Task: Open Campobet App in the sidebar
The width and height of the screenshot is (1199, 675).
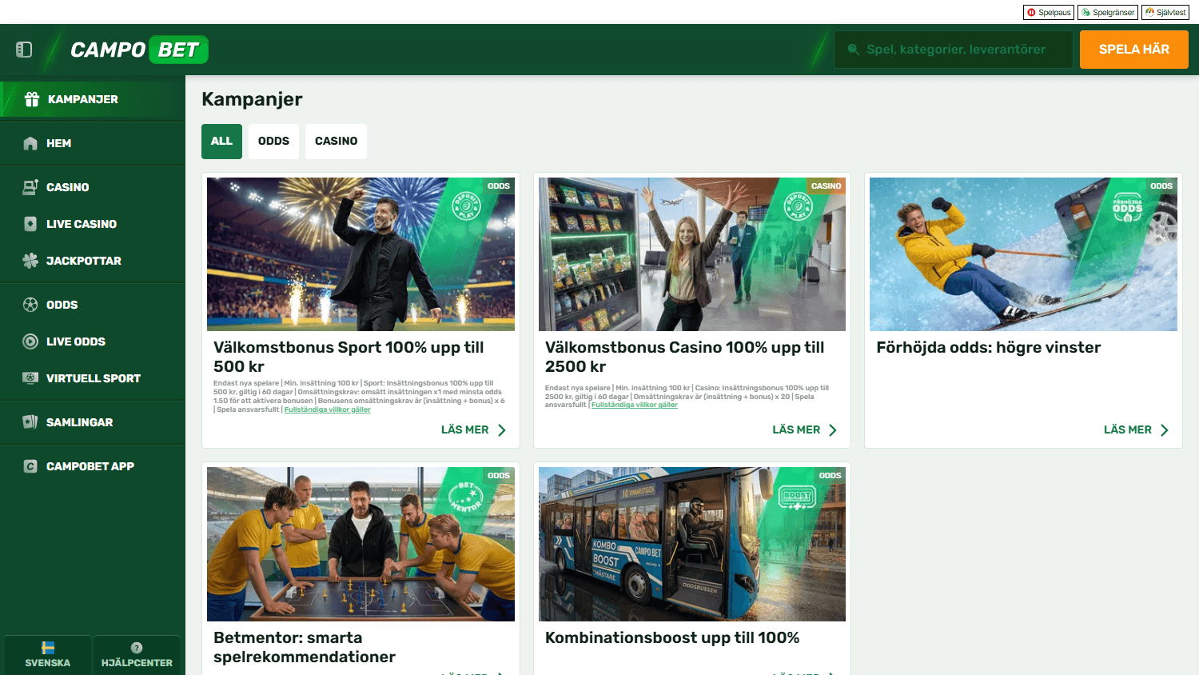Action: tap(93, 466)
